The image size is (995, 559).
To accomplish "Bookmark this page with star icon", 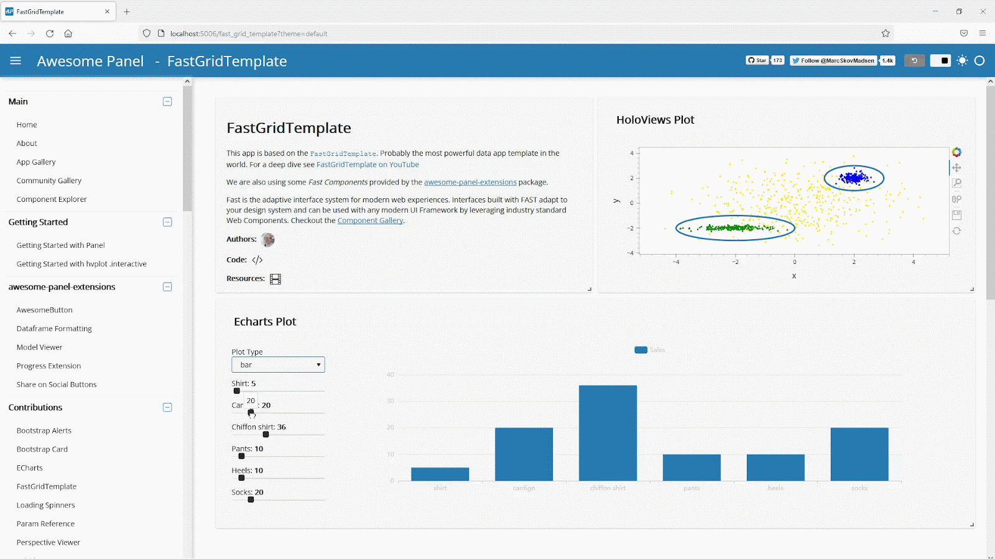I will 886,34.
